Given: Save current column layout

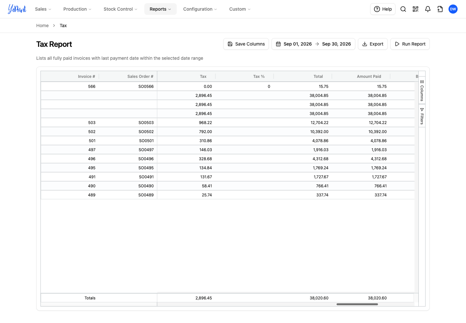Looking at the screenshot, I should pyautogui.click(x=246, y=44).
